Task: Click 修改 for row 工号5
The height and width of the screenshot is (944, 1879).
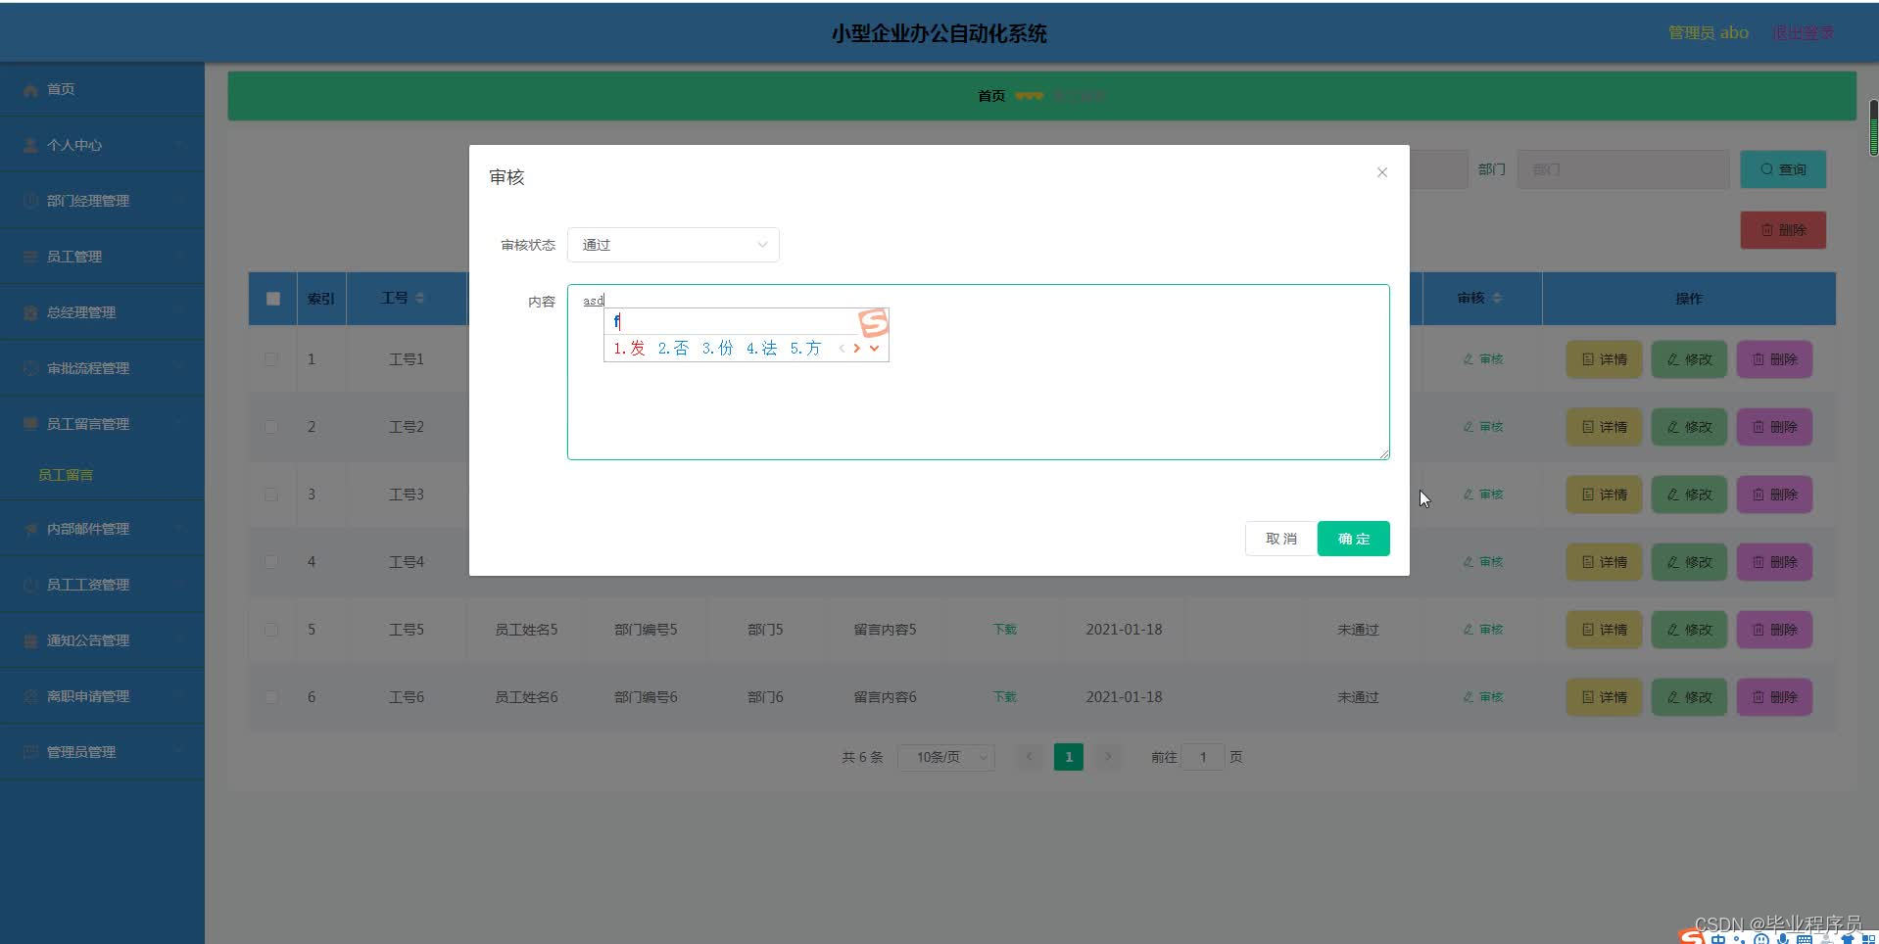Action: [1689, 630]
